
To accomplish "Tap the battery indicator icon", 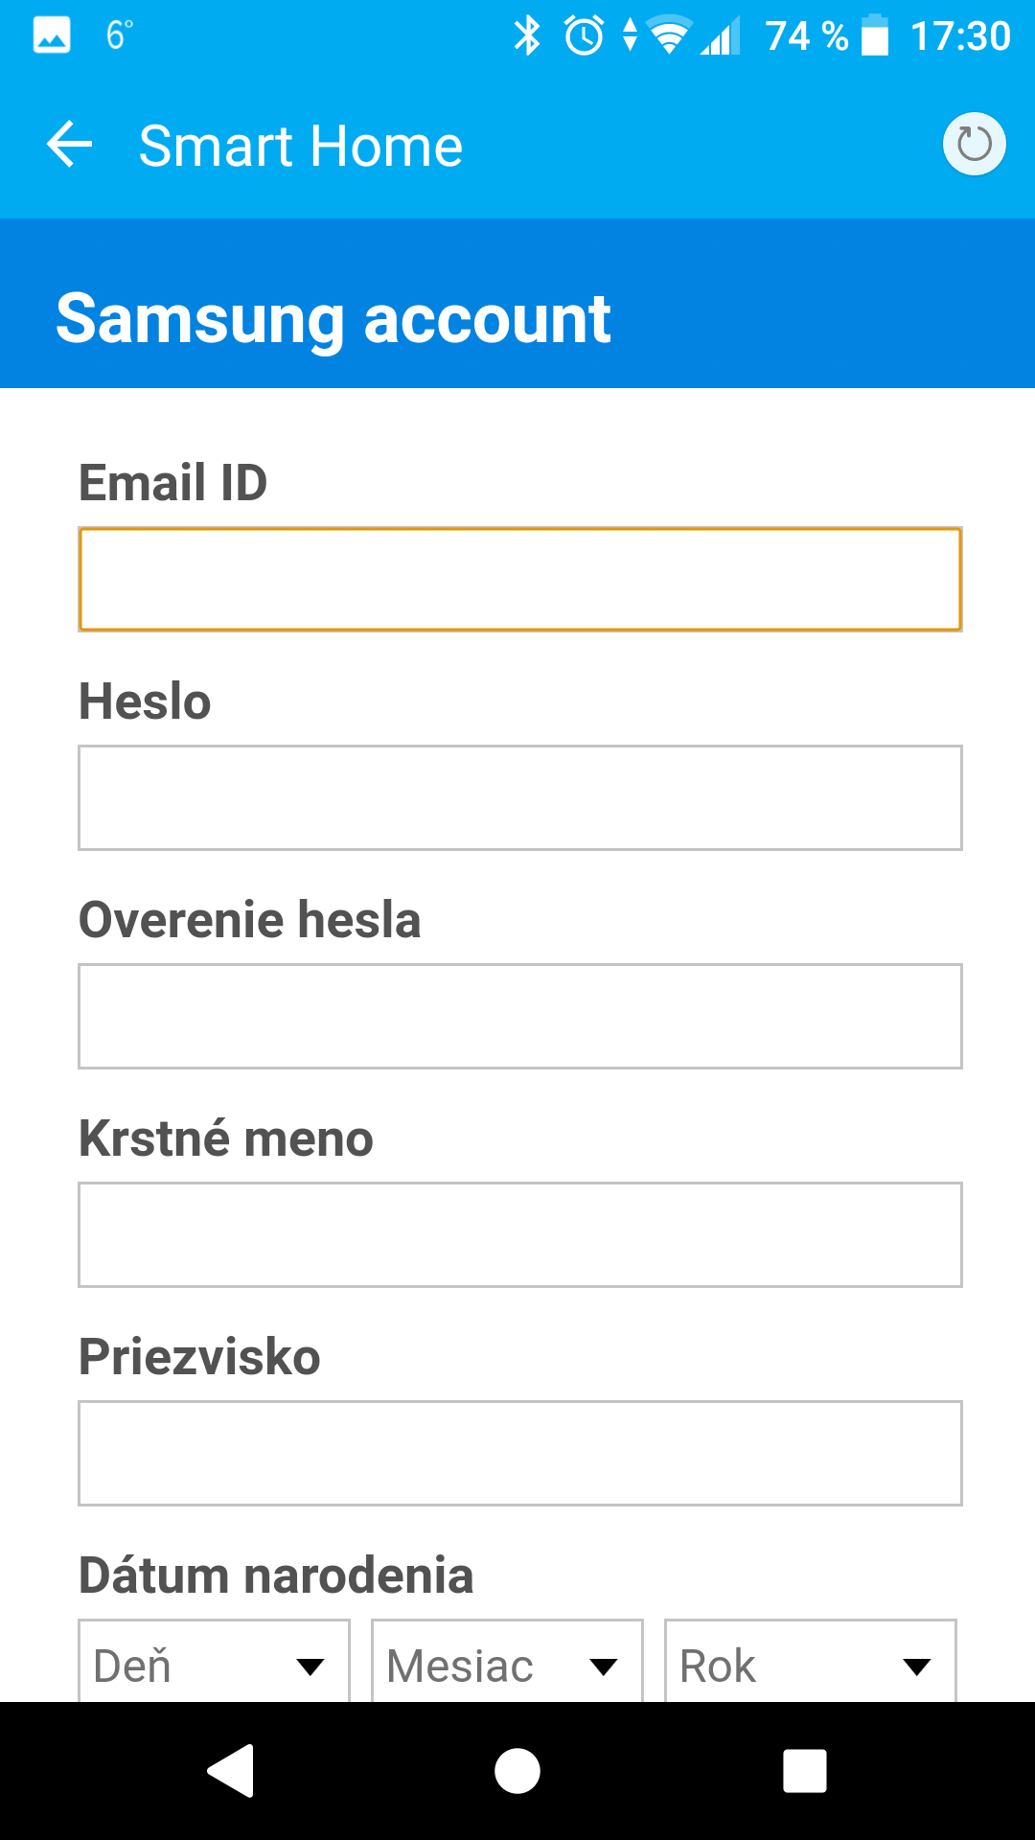I will 874,35.
